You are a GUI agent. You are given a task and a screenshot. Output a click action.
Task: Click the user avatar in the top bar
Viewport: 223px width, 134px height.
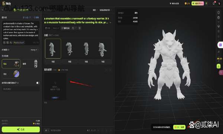[x=219, y=3]
